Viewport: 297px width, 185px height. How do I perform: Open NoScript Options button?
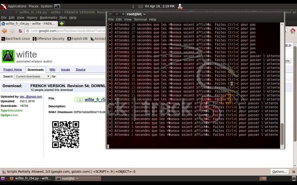(x=279, y=172)
